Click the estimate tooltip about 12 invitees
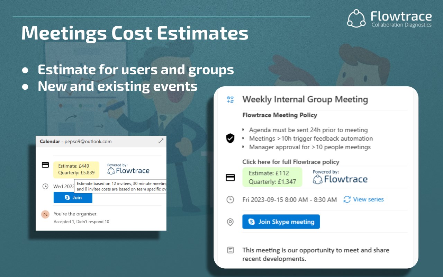The width and height of the screenshot is (443, 277). tap(120, 186)
